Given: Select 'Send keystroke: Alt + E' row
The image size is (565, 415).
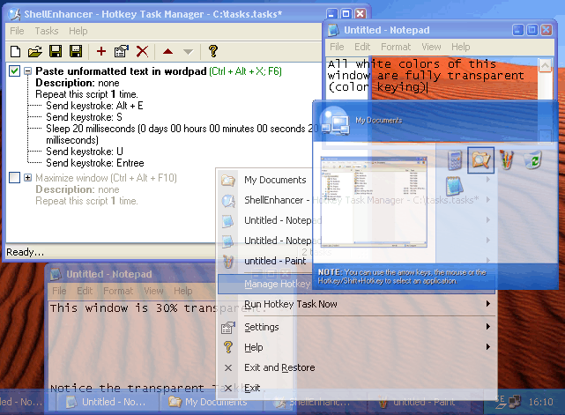Looking at the screenshot, I should (94, 106).
